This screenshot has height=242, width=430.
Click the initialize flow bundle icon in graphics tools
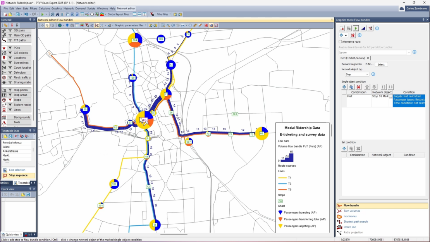[342, 28]
